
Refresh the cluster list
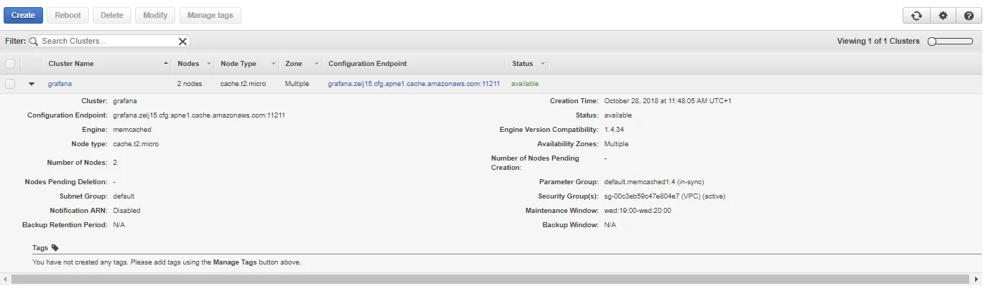click(x=916, y=16)
